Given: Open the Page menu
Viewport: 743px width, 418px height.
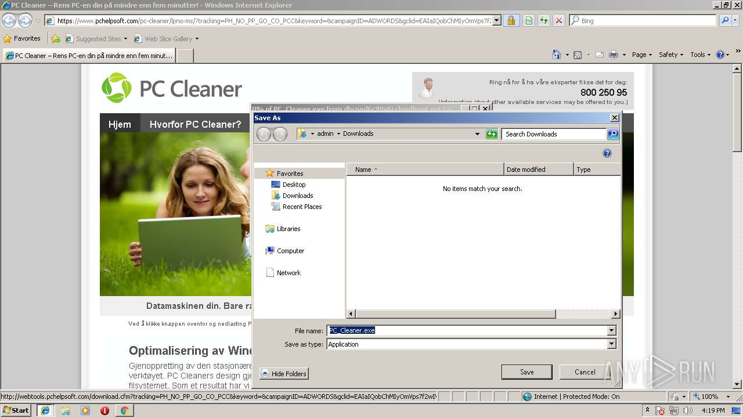Looking at the screenshot, I should coord(641,55).
